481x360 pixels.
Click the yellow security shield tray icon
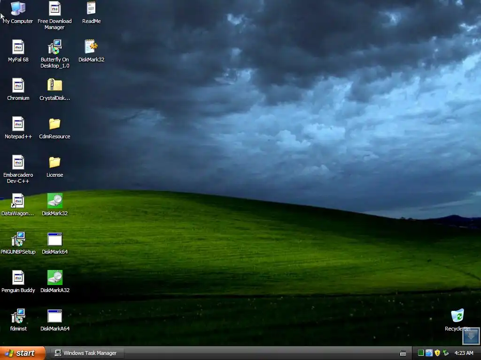click(437, 353)
